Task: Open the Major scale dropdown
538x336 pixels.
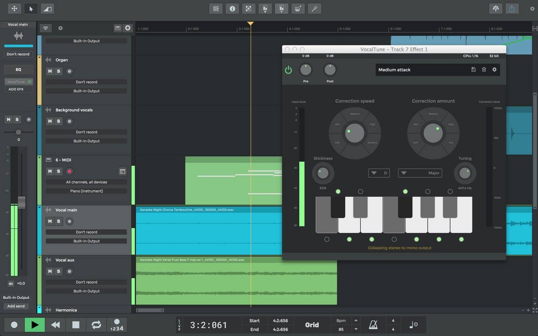Action: click(419, 173)
